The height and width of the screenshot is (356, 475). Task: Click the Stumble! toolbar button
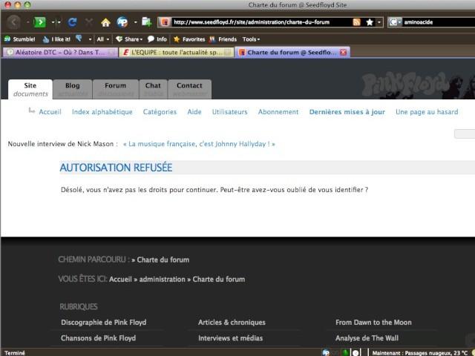click(19, 39)
